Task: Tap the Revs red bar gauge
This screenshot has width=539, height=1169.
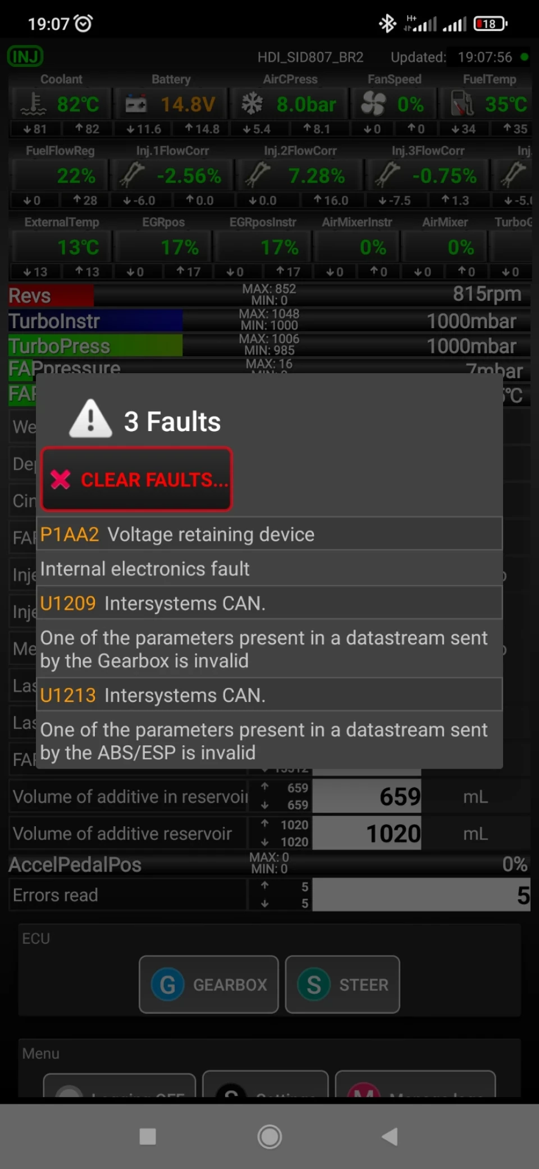Action: coord(51,296)
